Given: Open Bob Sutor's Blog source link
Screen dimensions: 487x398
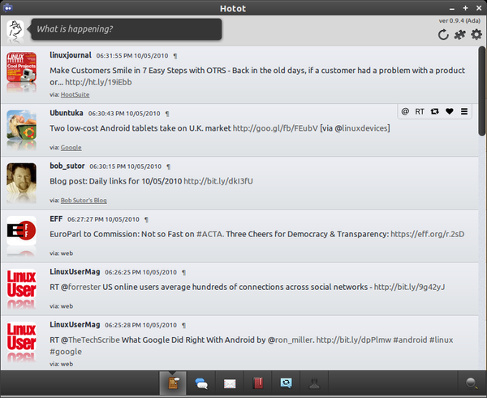Looking at the screenshot, I should coord(84,200).
